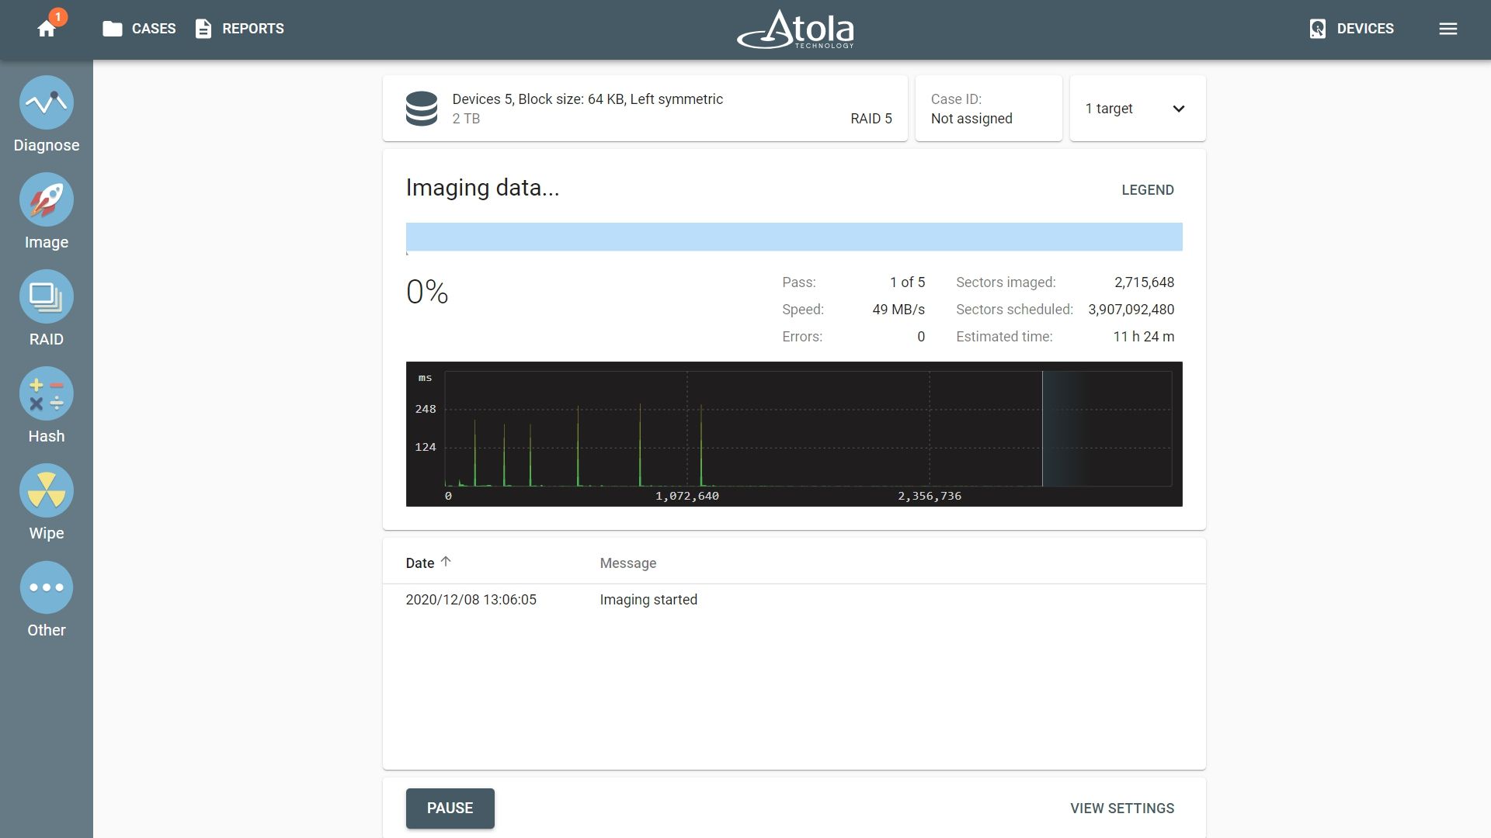Click the Sectors imaged value 2,715,648
The width and height of the screenshot is (1491, 838).
1144,282
